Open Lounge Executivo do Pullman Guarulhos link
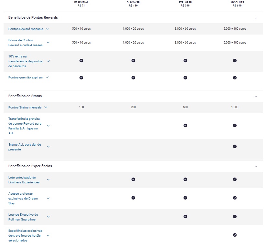 pyautogui.click(x=23, y=217)
